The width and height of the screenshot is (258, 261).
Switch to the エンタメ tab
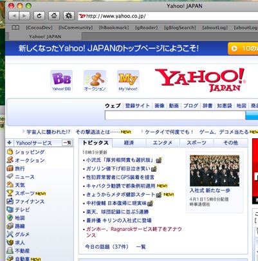tap(163, 143)
